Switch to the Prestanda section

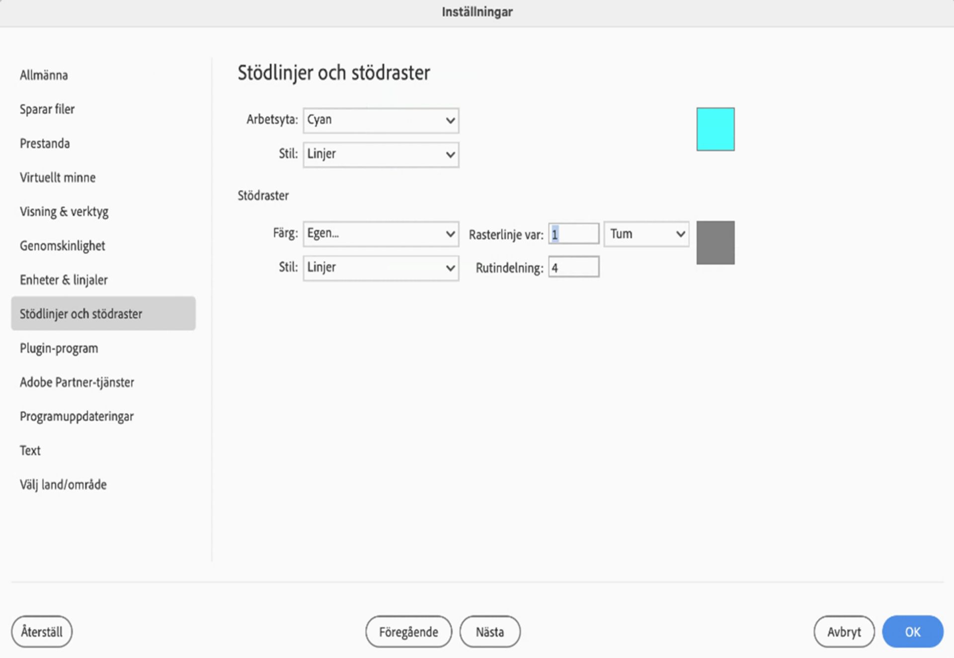(x=45, y=144)
